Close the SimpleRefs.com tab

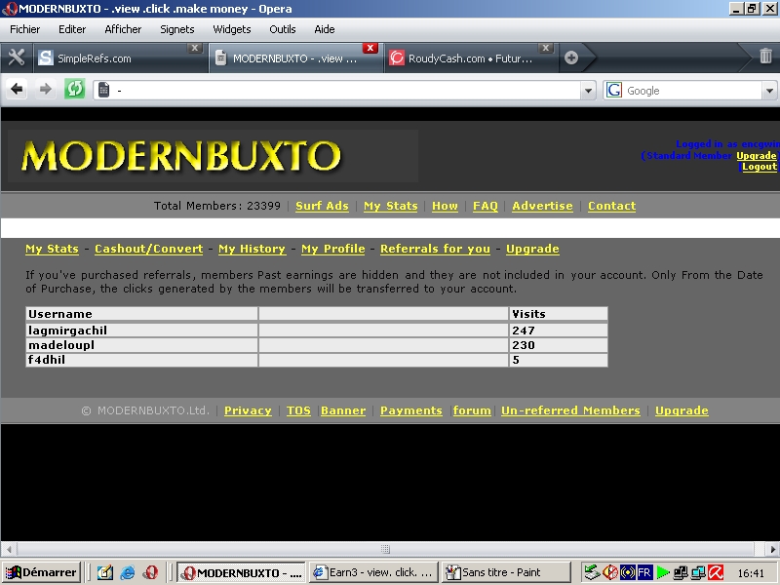[x=194, y=48]
